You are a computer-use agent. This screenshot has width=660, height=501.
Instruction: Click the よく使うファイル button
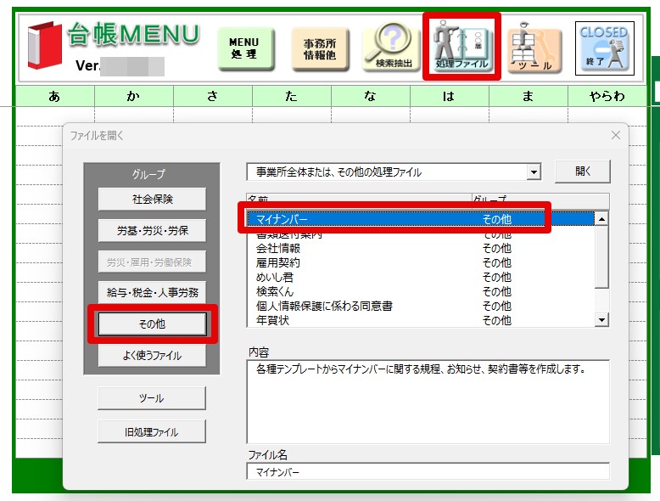[x=152, y=355]
